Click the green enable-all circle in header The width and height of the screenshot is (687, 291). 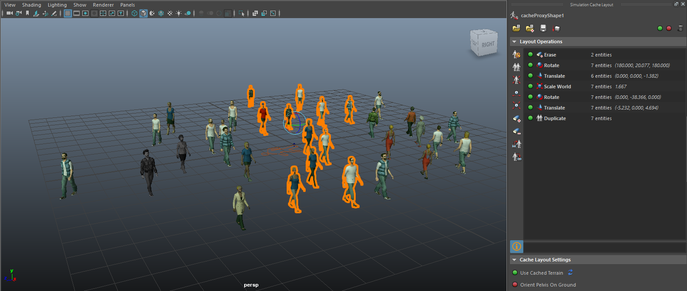coord(660,28)
